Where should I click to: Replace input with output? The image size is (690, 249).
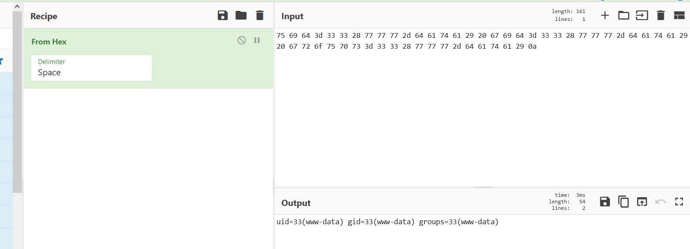pos(642,202)
